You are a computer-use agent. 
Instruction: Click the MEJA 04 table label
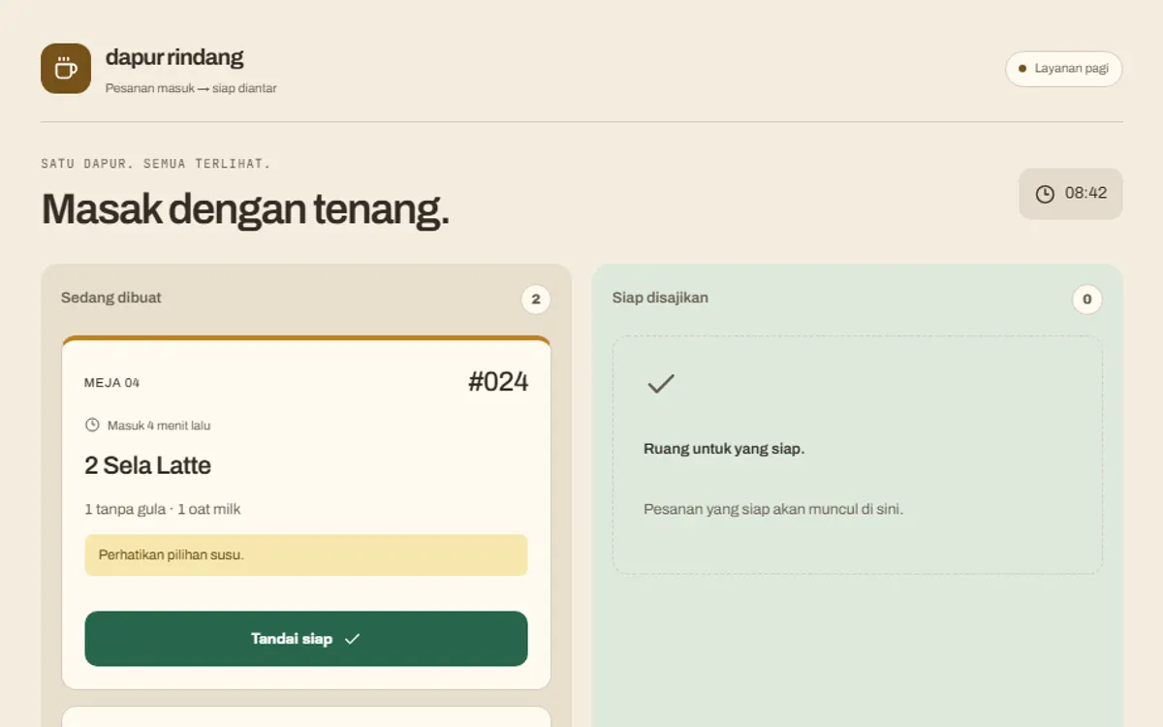(112, 383)
